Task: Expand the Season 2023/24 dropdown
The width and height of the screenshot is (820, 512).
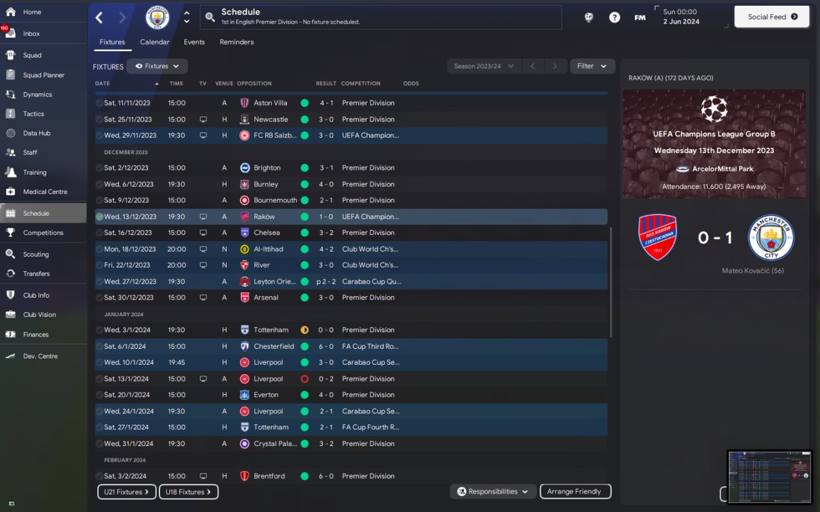Action: tap(483, 66)
